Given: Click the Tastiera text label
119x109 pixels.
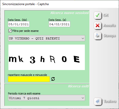Looking at the screenshot, I should [x=110, y=101].
